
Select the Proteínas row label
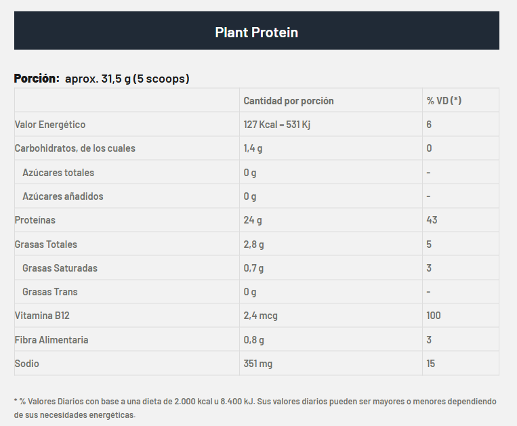click(35, 220)
